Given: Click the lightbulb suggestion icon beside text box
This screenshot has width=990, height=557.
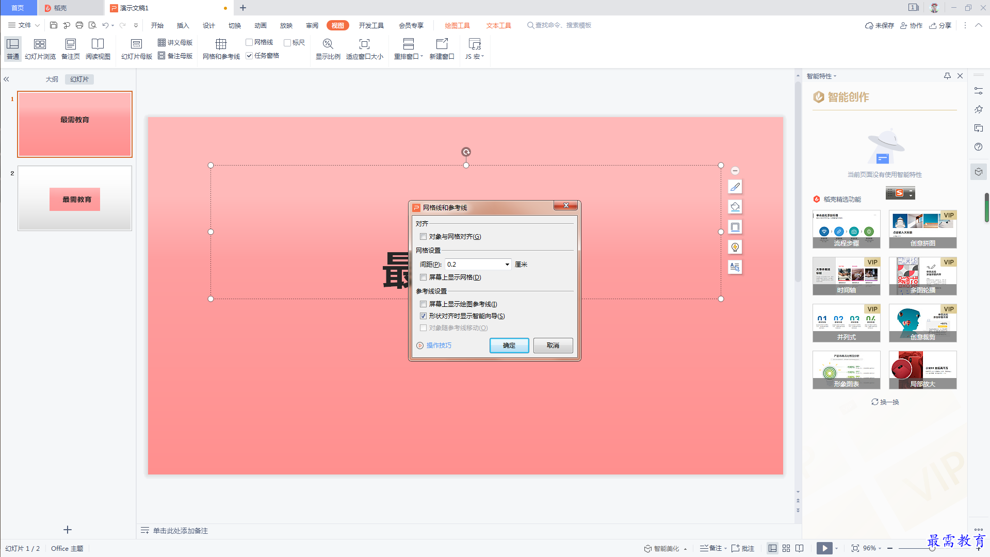Looking at the screenshot, I should point(735,247).
